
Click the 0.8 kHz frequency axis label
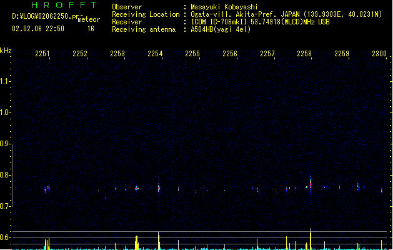click(5, 175)
